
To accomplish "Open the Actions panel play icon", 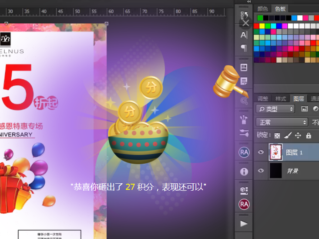I will pos(244,223).
